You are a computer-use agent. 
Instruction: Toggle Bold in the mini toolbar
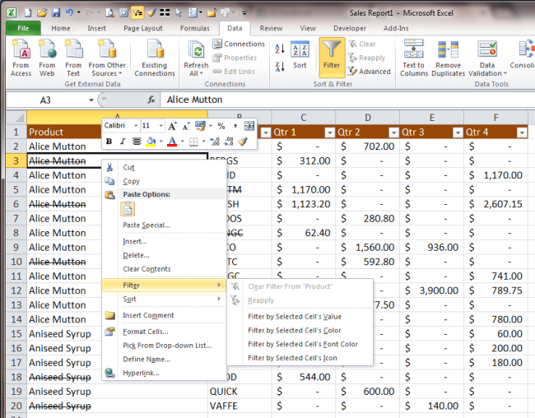pyautogui.click(x=109, y=142)
